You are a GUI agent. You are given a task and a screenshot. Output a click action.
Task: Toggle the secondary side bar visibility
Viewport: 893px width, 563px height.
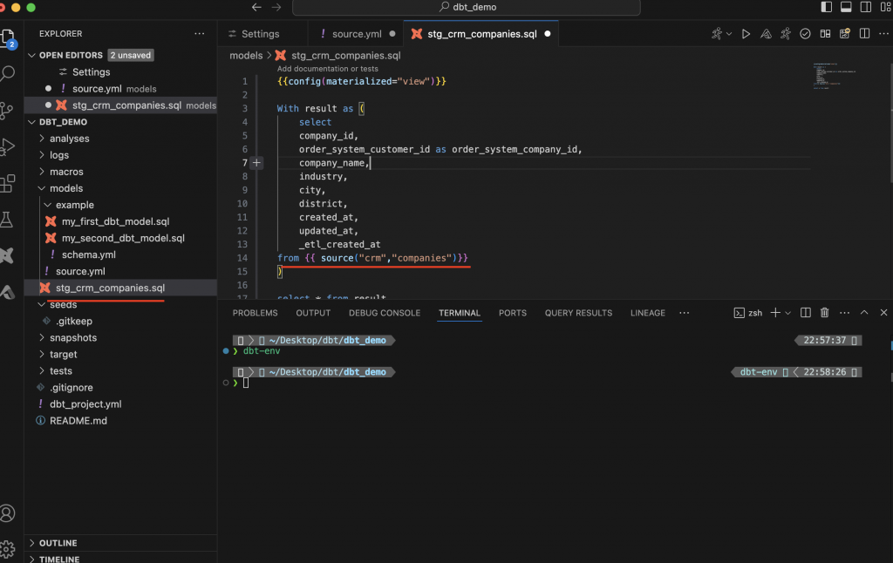coord(866,7)
